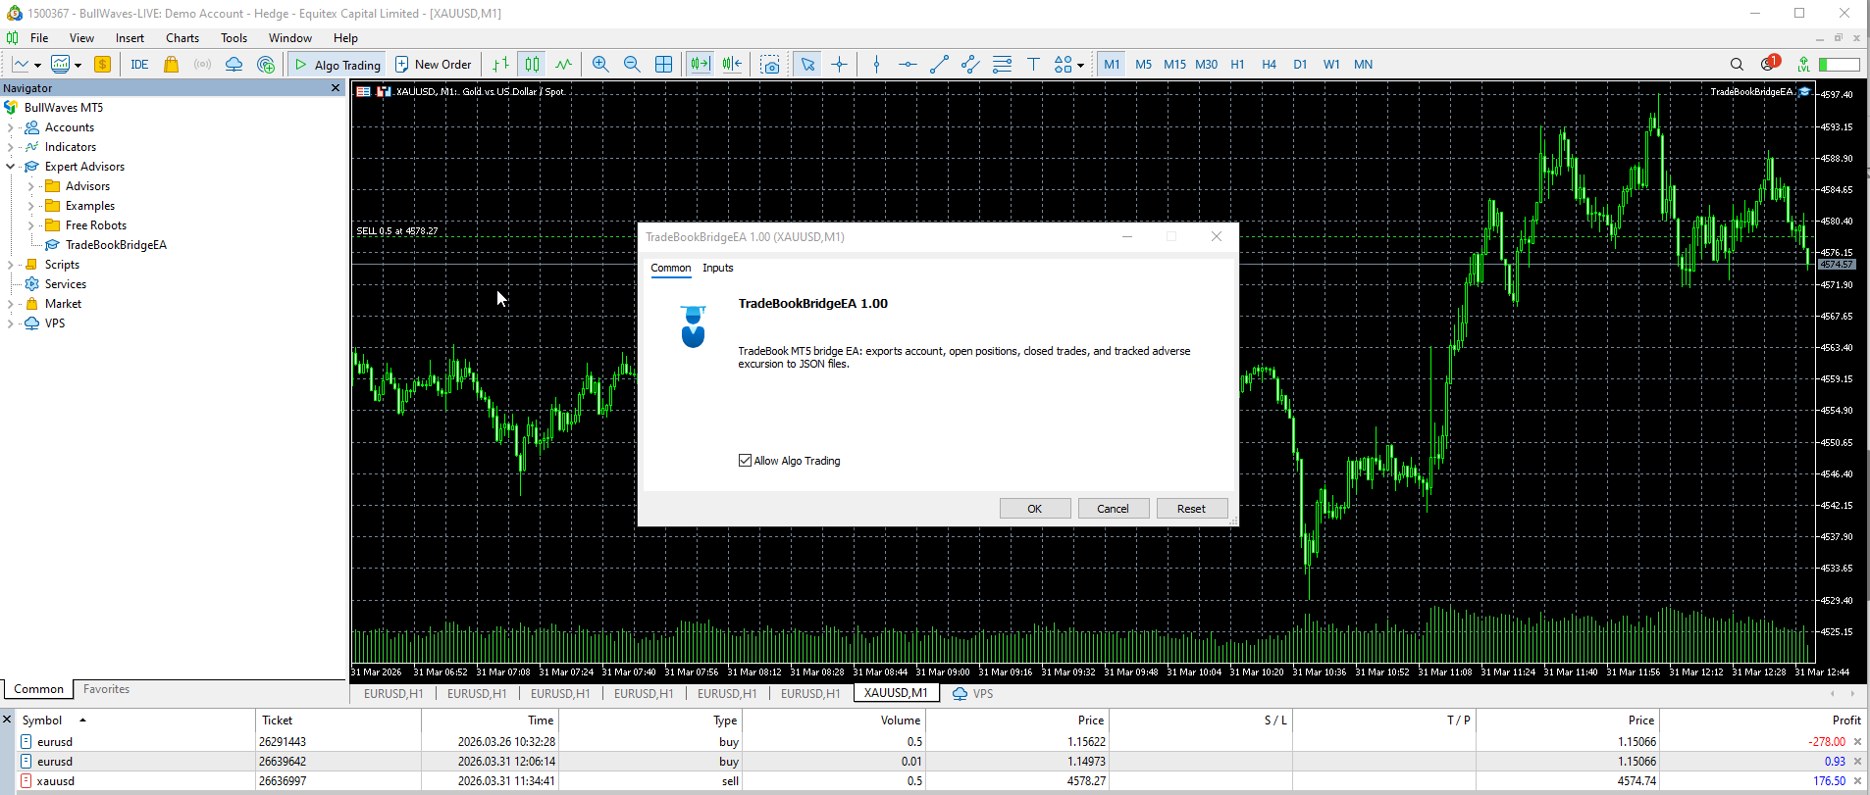Expand the Accounts tree node

(11, 127)
